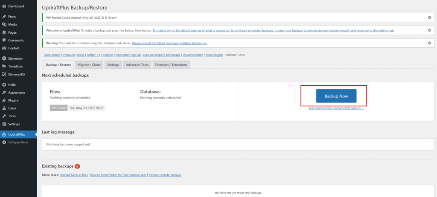The height and width of the screenshot is (197, 437).
Task: Click the UpdraftPlus logo icon in sidebar
Action: (4, 135)
